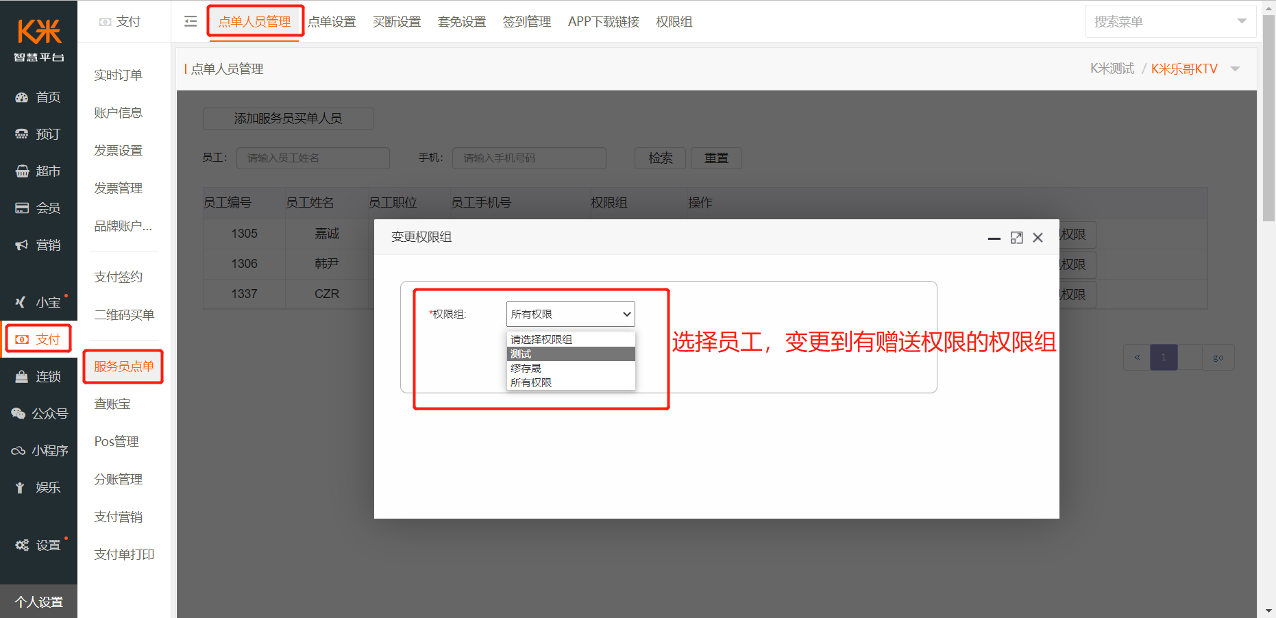The width and height of the screenshot is (1276, 618).
Task: Go to the previous page with « button
Action: click(x=1137, y=357)
